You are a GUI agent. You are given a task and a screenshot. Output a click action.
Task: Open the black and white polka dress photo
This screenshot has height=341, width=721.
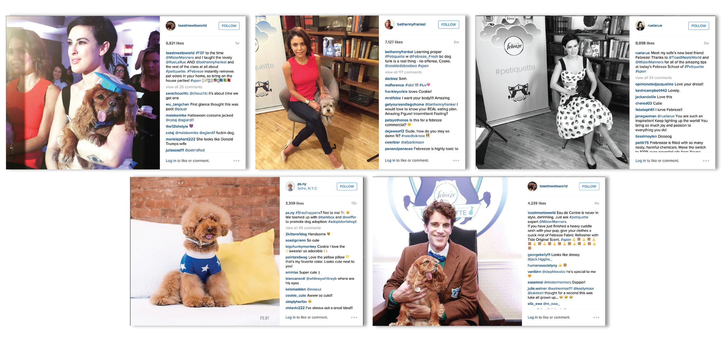[x=552, y=92]
